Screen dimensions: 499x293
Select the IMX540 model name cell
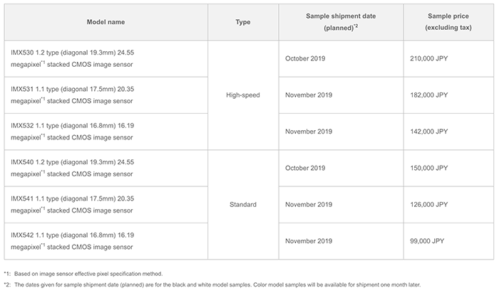click(106, 168)
